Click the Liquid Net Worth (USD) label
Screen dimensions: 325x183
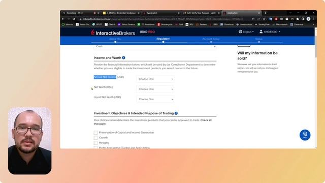pyautogui.click(x=107, y=97)
